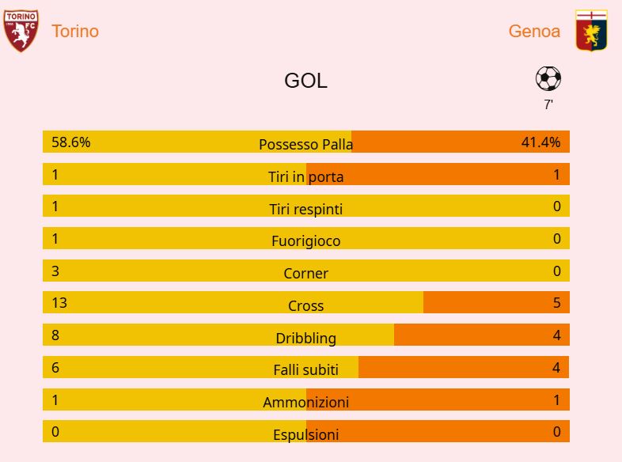
Task: Click Torino's 13 crosses value
Action: point(59,302)
